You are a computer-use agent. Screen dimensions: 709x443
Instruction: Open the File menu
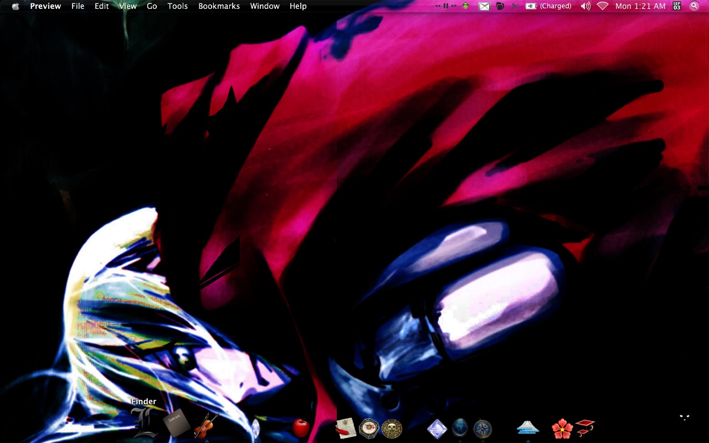(x=78, y=6)
